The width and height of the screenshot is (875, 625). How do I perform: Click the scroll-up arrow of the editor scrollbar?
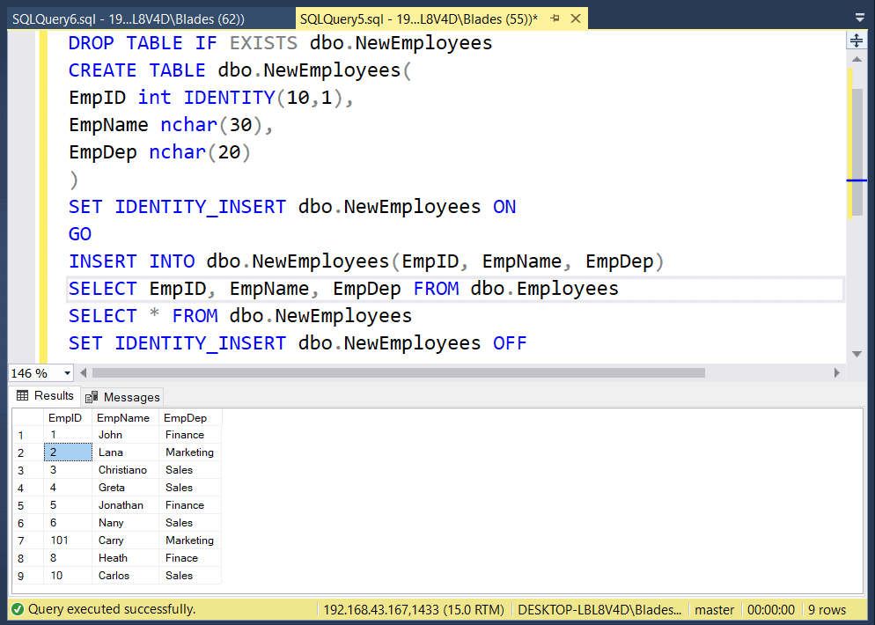[856, 59]
